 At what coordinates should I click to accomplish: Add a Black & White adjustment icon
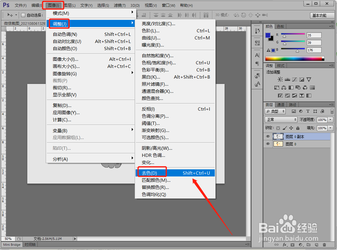click(291, 87)
